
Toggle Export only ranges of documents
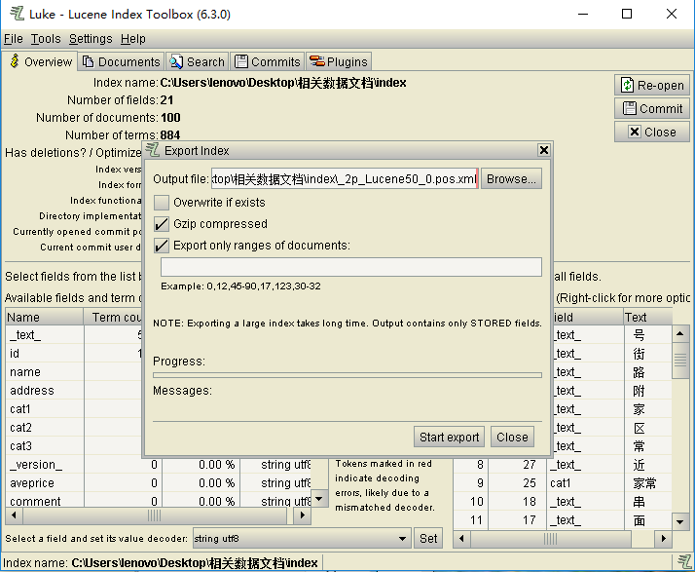[x=162, y=246]
